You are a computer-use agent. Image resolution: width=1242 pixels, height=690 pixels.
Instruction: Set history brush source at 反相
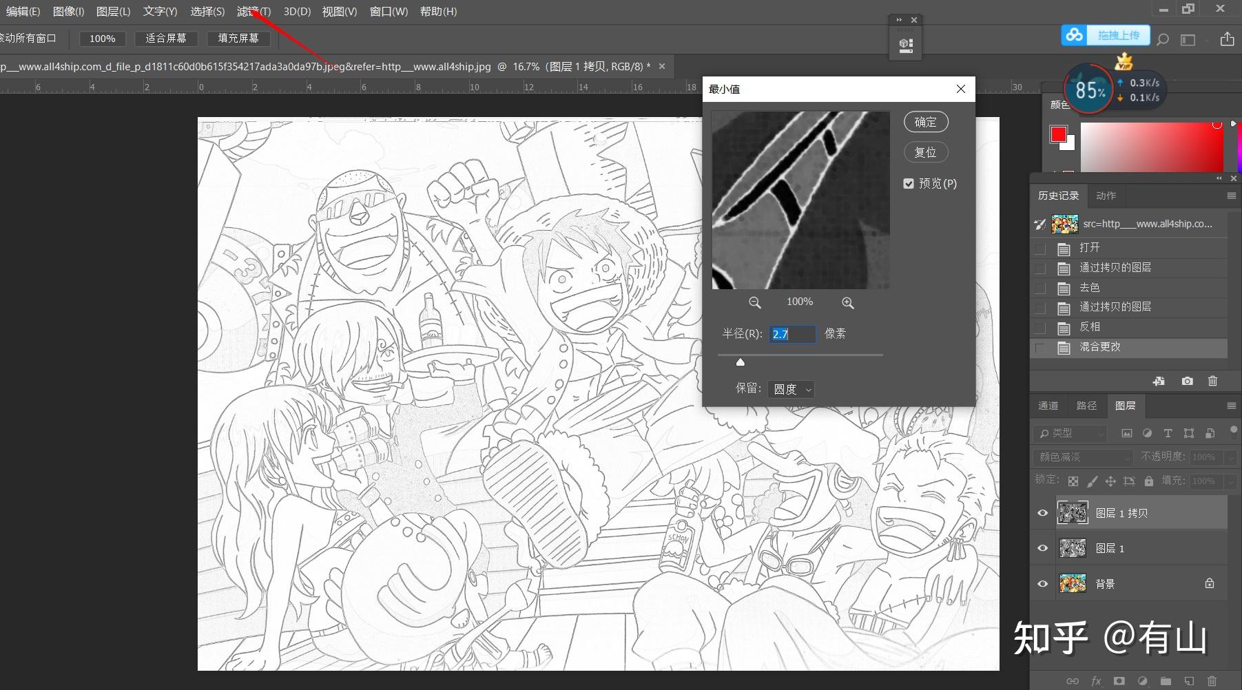coord(1040,327)
